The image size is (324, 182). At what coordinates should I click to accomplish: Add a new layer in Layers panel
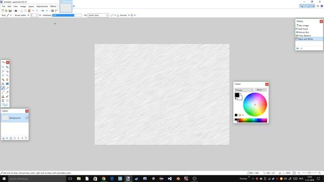tap(3, 138)
